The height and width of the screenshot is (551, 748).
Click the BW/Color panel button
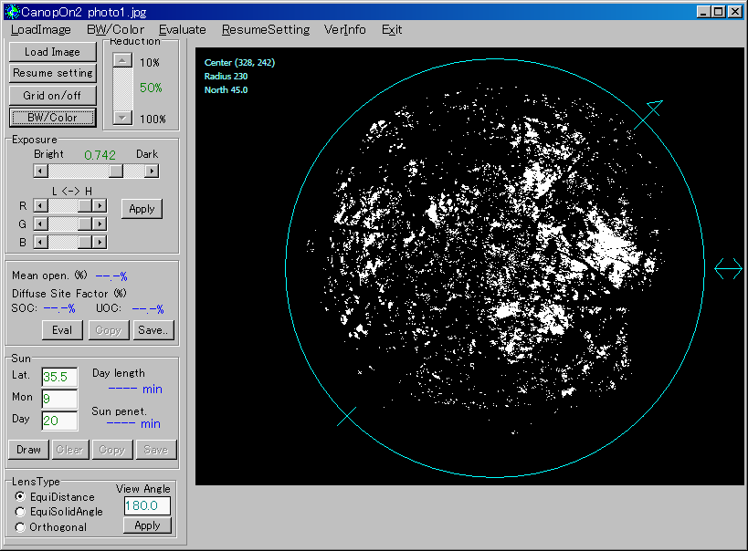(x=52, y=118)
